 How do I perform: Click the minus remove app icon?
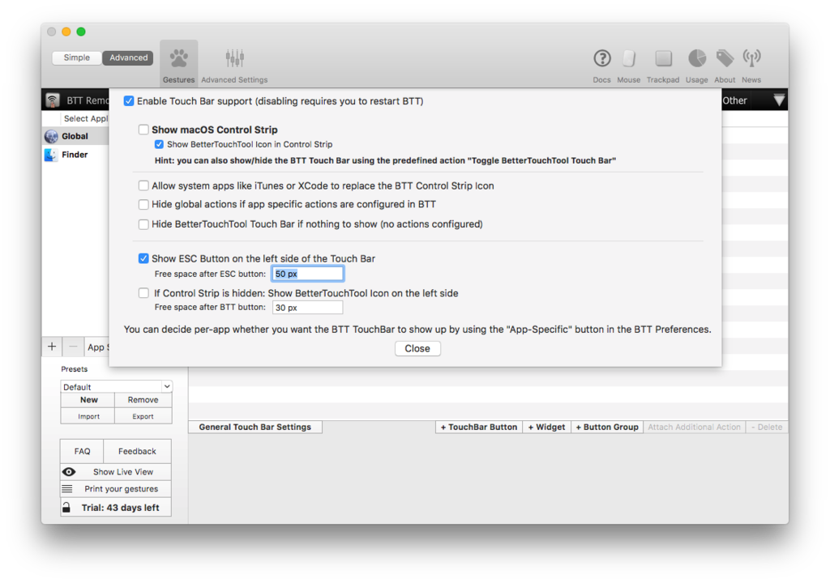(x=73, y=347)
